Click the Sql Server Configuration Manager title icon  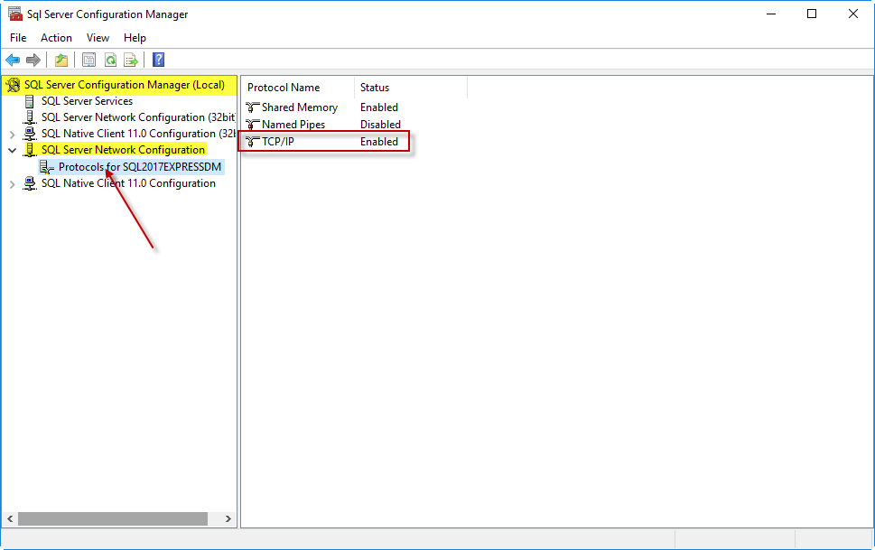[15, 14]
